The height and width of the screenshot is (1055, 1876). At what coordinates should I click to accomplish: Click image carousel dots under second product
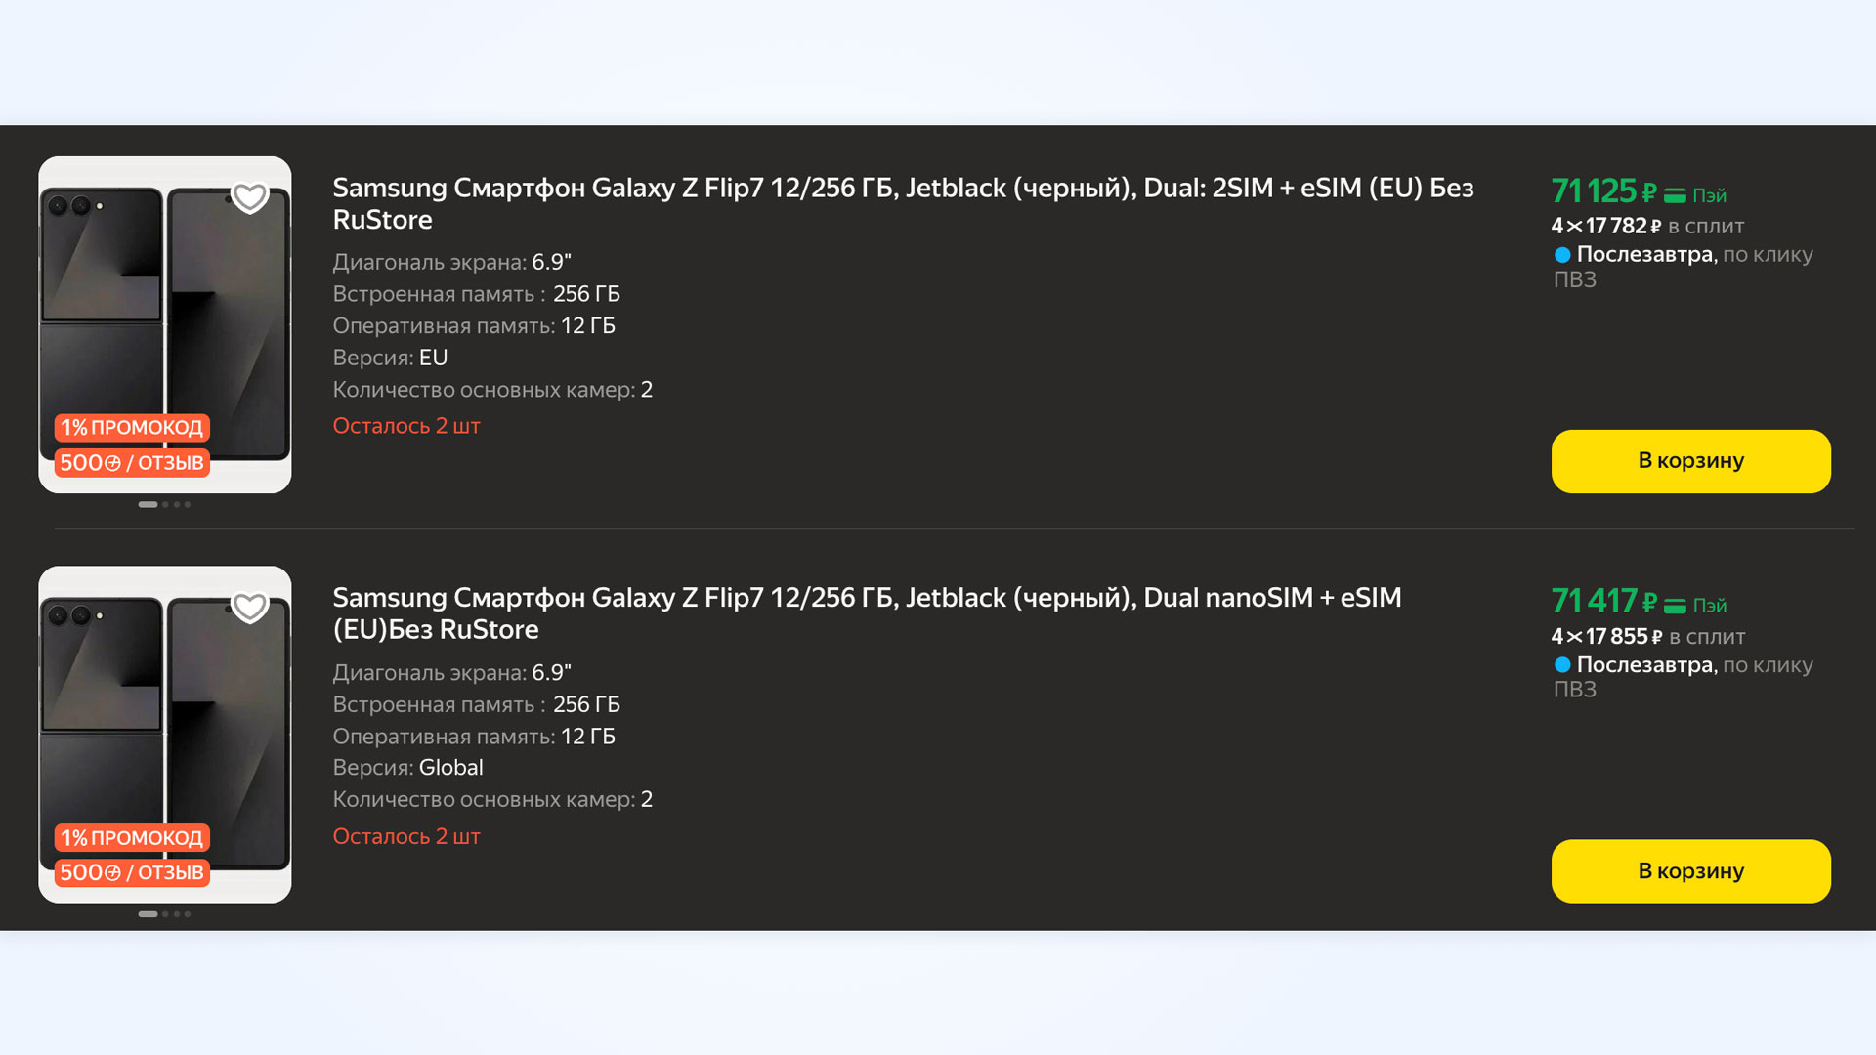tap(164, 914)
